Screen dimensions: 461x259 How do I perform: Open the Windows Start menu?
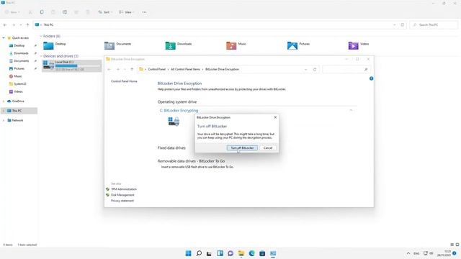[x=188, y=253]
